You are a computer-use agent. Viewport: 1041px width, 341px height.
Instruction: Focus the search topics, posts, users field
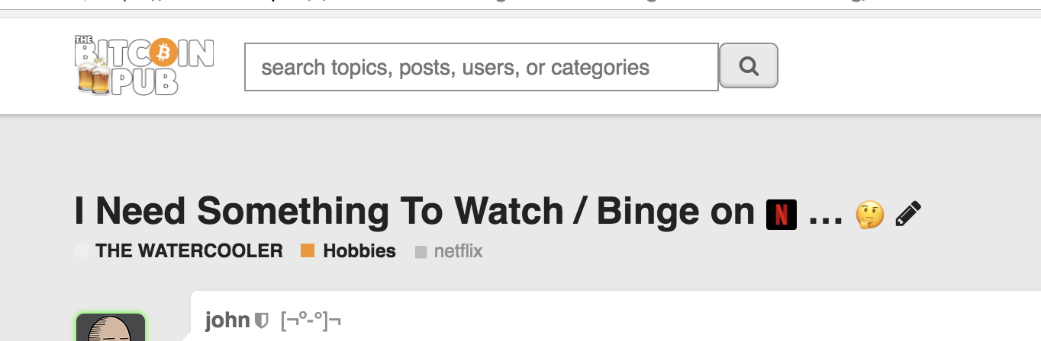(481, 68)
